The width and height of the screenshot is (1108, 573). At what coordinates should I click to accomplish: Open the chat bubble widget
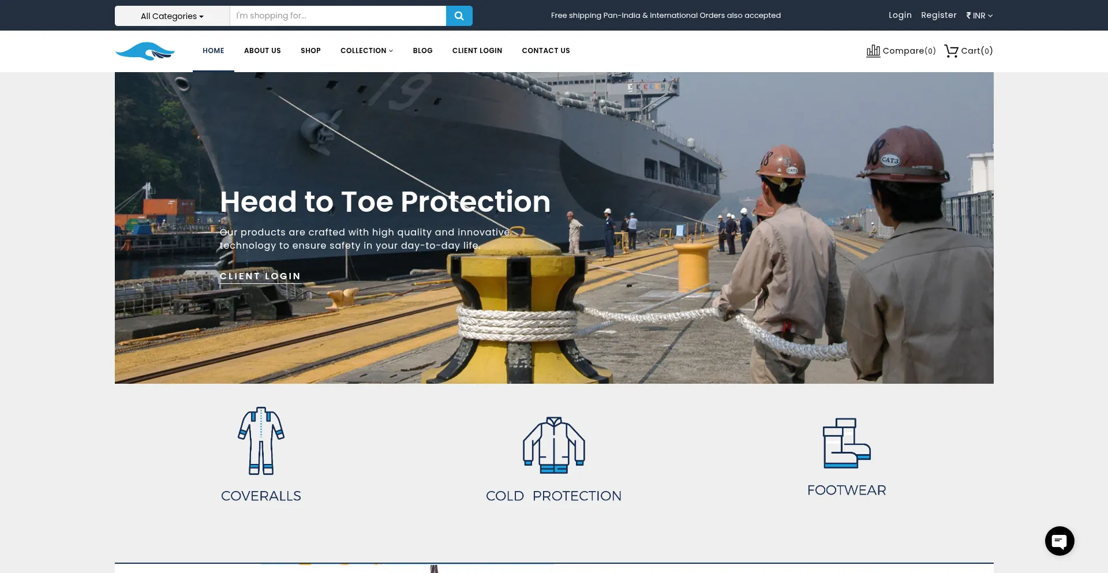pos(1059,541)
